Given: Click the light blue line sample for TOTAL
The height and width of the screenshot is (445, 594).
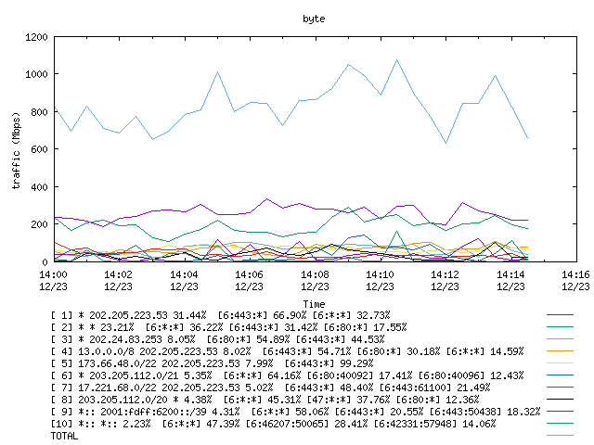Looking at the screenshot, I should (560, 436).
